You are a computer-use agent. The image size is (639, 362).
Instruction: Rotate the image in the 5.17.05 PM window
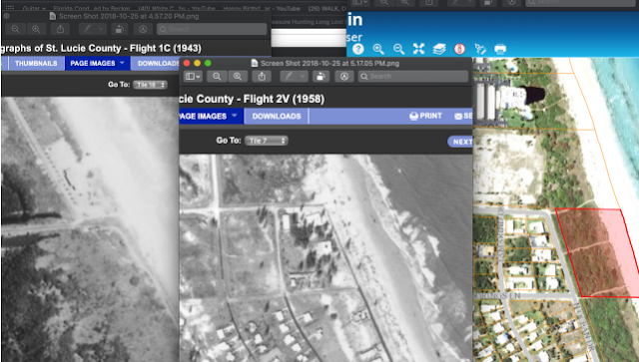click(x=320, y=77)
